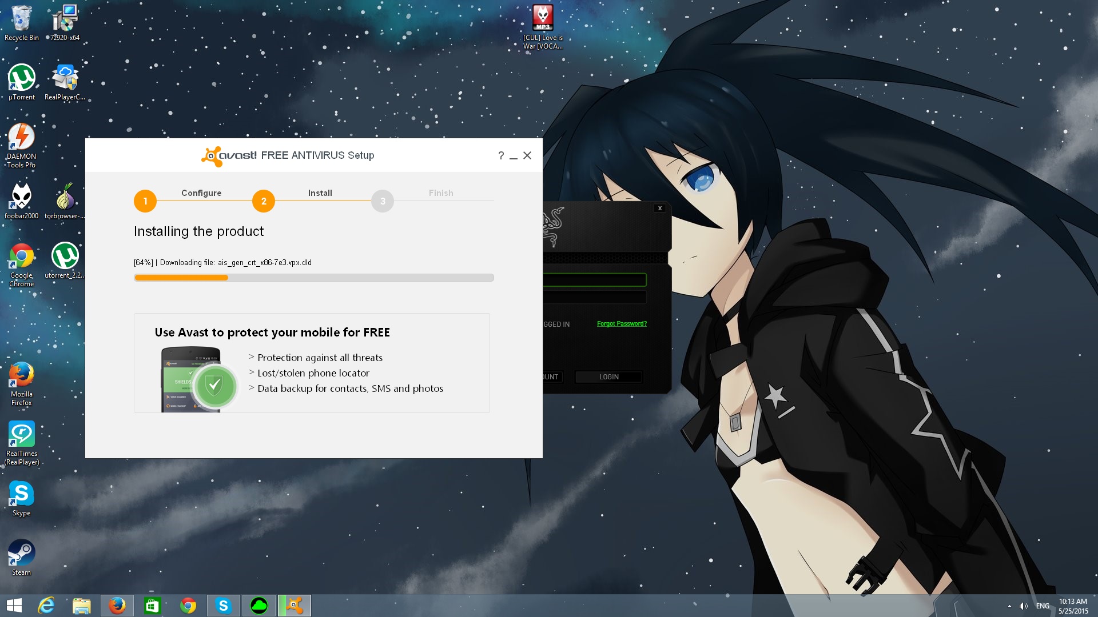Open DAEMON Tools Pro desktop icon
The width and height of the screenshot is (1098, 617).
tap(22, 138)
